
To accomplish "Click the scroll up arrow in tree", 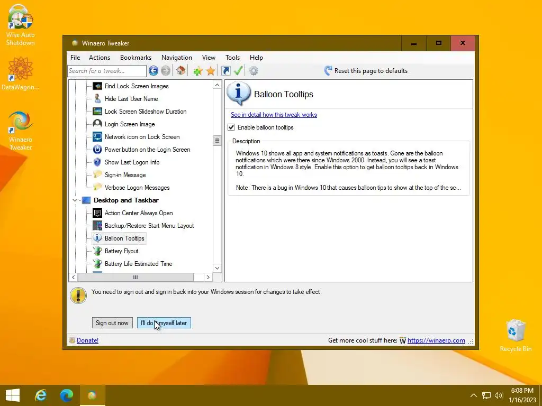I will tap(217, 85).
